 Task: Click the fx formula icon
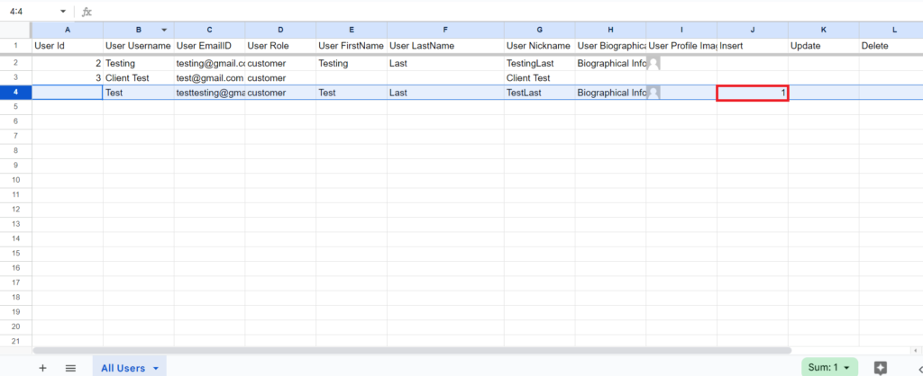pyautogui.click(x=87, y=11)
